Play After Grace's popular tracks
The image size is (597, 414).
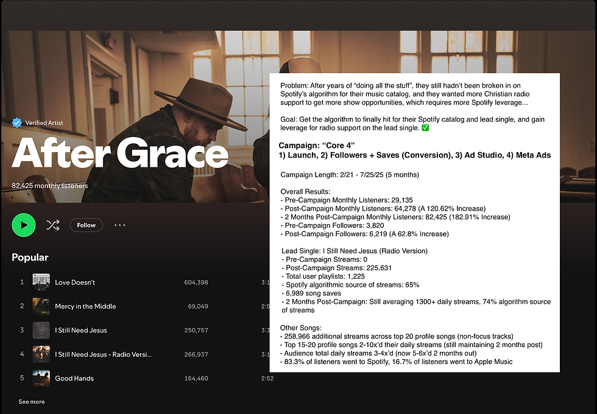(x=23, y=225)
